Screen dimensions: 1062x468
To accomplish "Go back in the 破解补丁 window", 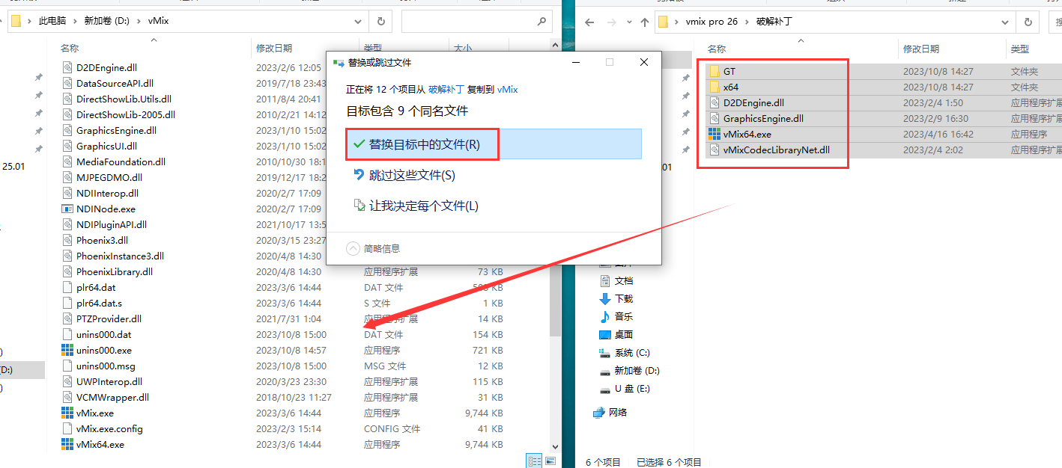I will pyautogui.click(x=589, y=22).
